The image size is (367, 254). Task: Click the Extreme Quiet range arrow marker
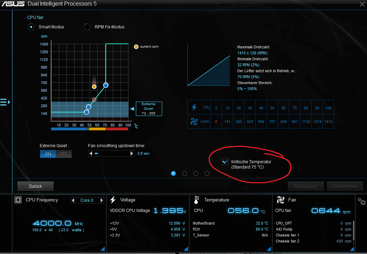click(x=132, y=109)
